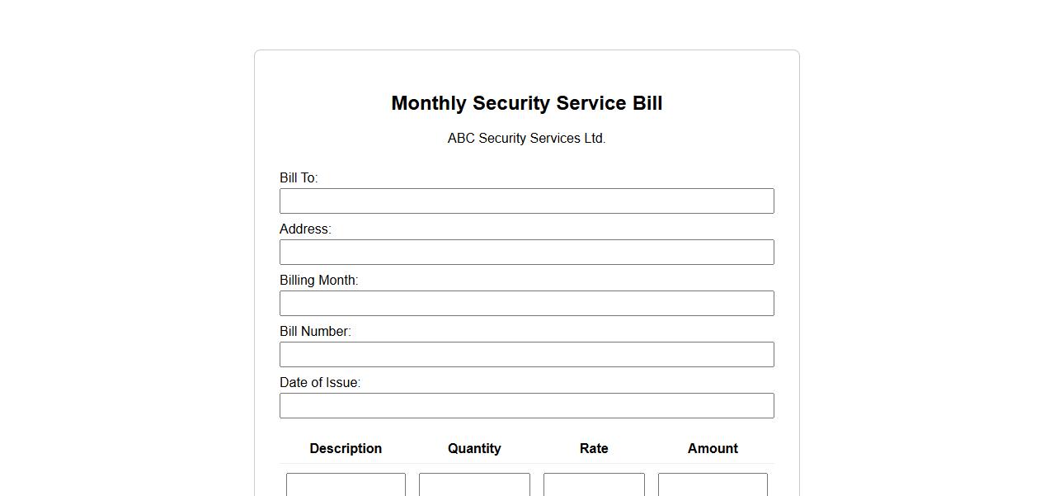The image size is (1054, 496).
Task: Click the Description cell in first row
Action: [346, 484]
